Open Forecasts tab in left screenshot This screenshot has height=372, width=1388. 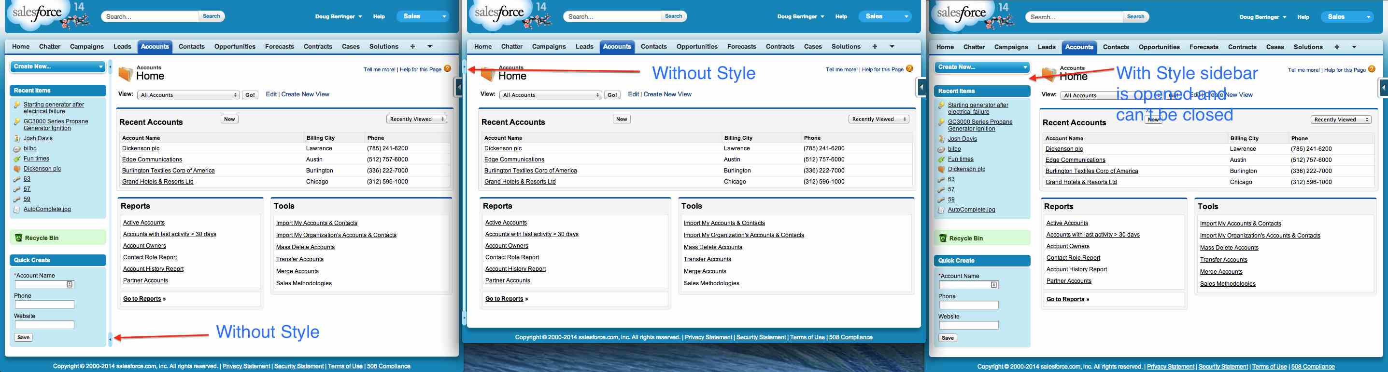tap(280, 47)
